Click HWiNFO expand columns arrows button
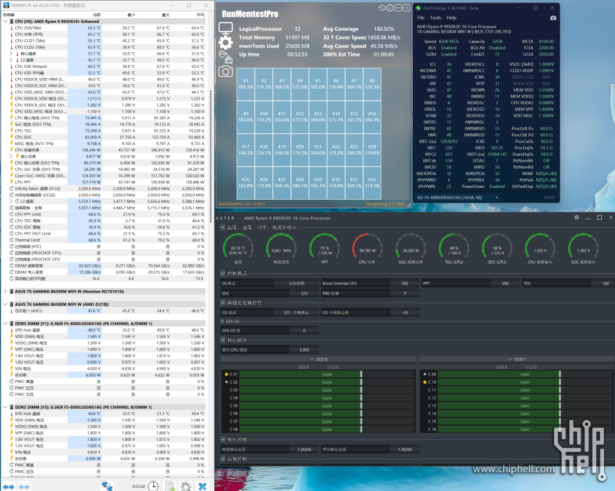 tap(9, 487)
